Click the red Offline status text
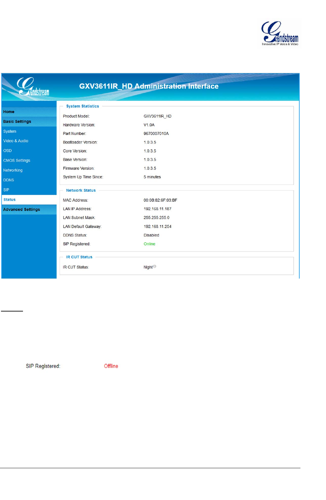This screenshot has height=500, width=326. coord(111,366)
